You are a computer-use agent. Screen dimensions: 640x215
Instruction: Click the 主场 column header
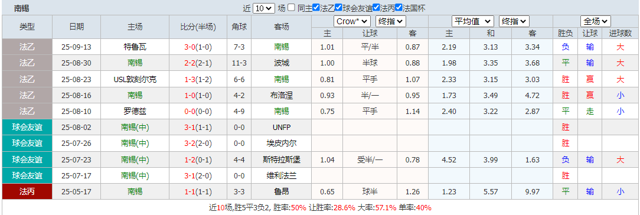[x=135, y=27]
